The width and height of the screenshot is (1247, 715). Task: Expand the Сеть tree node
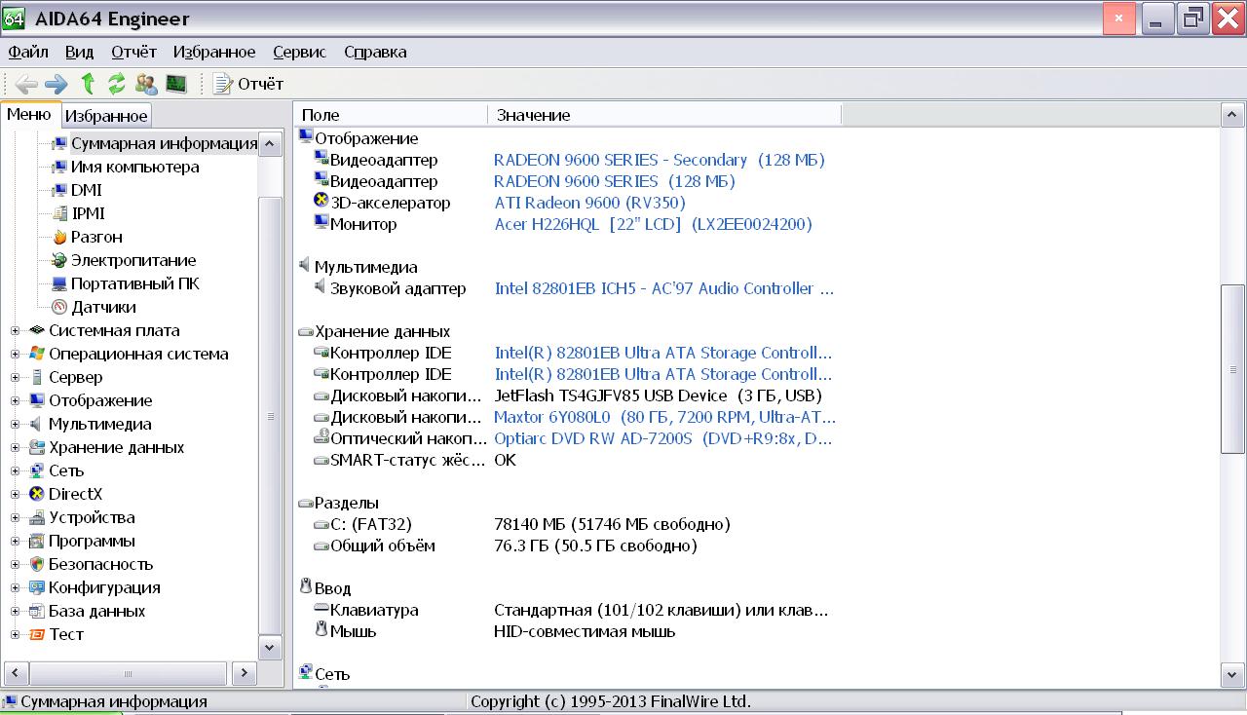(15, 470)
